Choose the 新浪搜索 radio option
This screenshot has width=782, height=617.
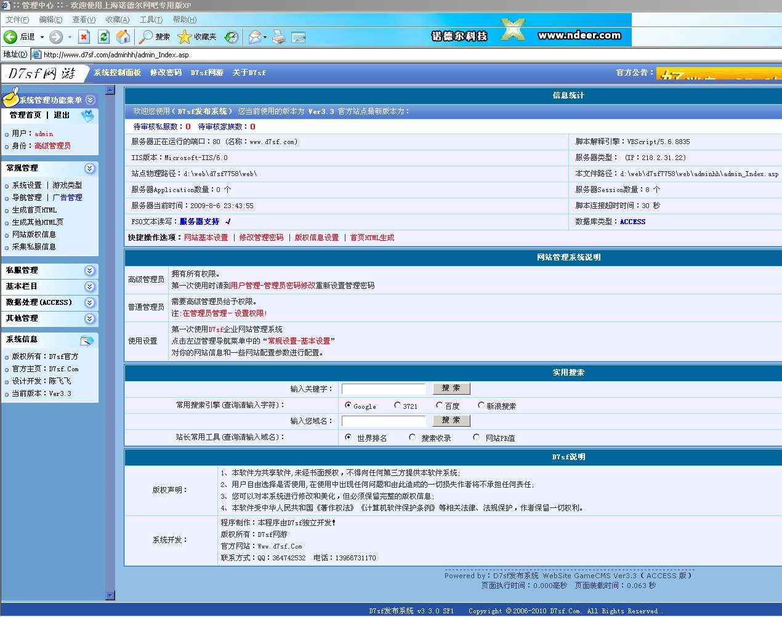point(481,405)
